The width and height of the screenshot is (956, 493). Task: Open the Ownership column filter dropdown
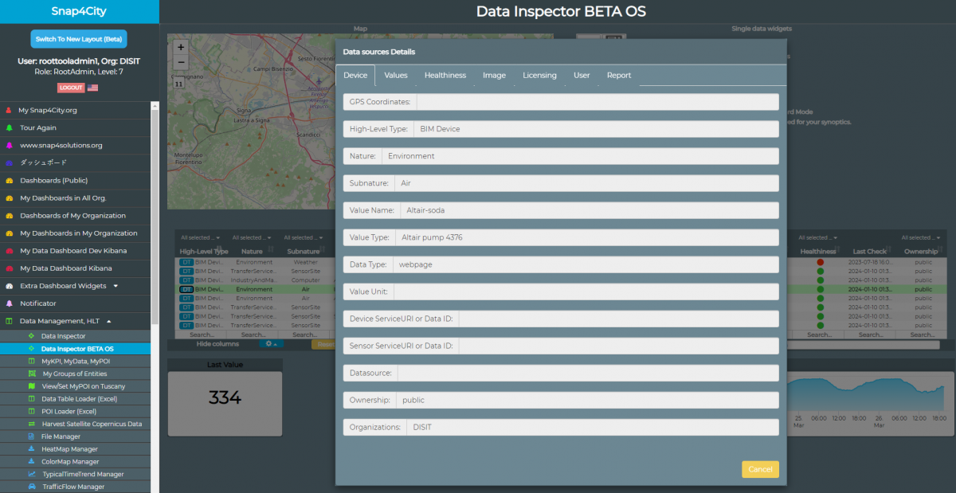click(x=920, y=237)
